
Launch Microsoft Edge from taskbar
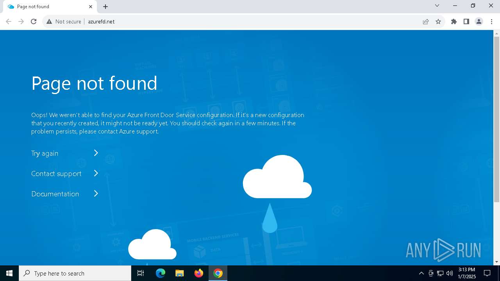point(161,273)
